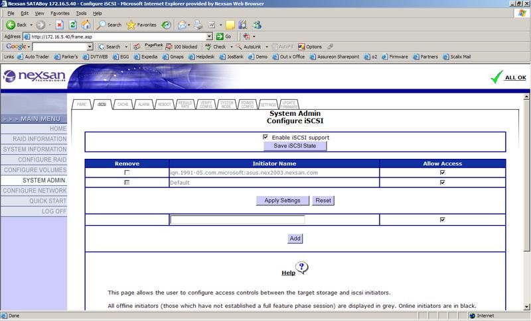Click the Help question mark icon
The height and width of the screenshot is (321, 531).
[301, 267]
